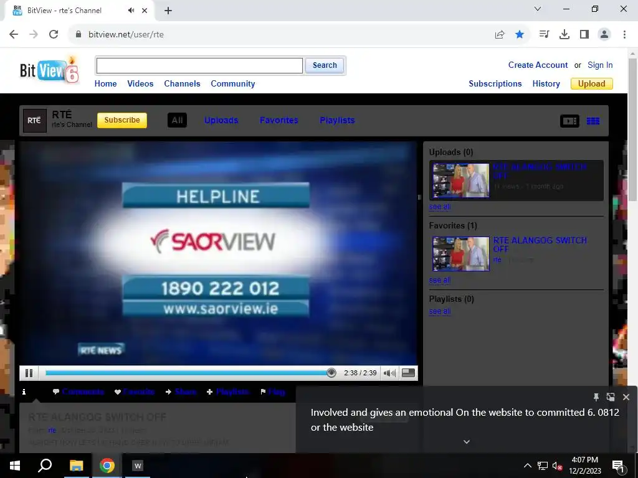Switch to grid view layout icon
The height and width of the screenshot is (478, 638).
coord(593,121)
